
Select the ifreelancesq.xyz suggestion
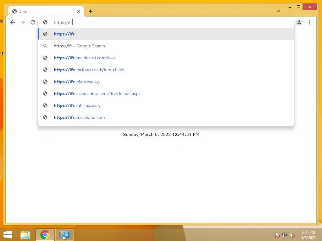(x=166, y=82)
